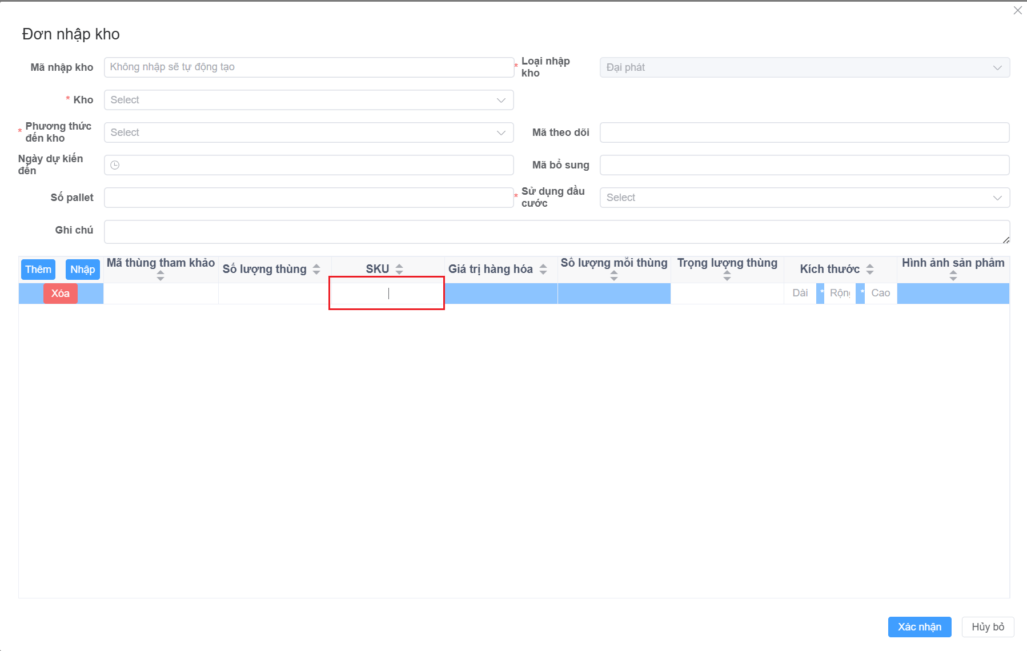Sort by Giá trị hàng hóa column arrows
The image size is (1027, 651).
[543, 269]
